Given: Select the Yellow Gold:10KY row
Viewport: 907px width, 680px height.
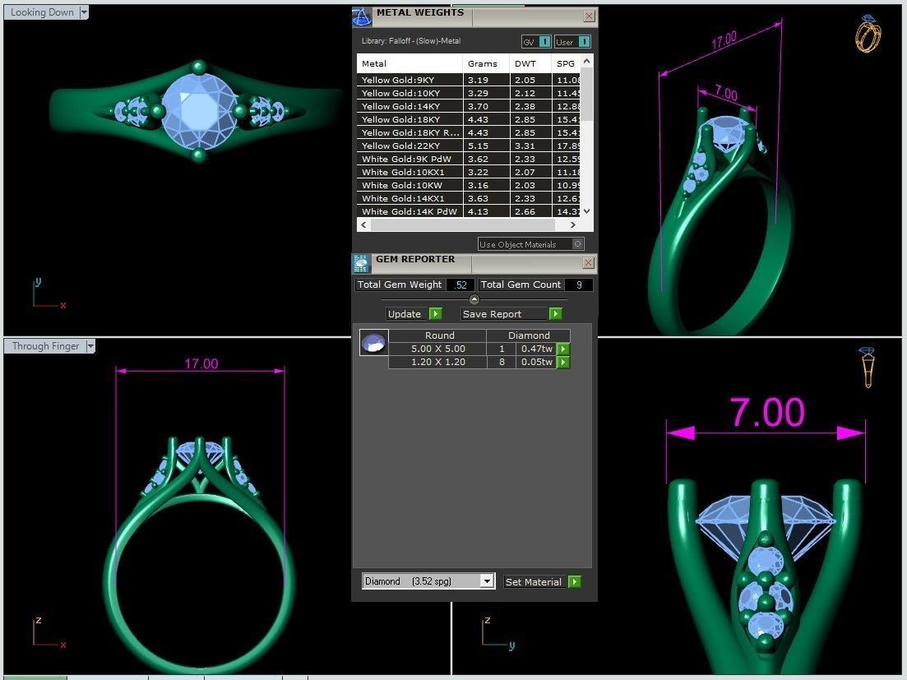Looking at the screenshot, I should [469, 93].
